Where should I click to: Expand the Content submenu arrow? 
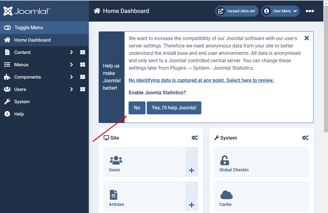point(72,52)
